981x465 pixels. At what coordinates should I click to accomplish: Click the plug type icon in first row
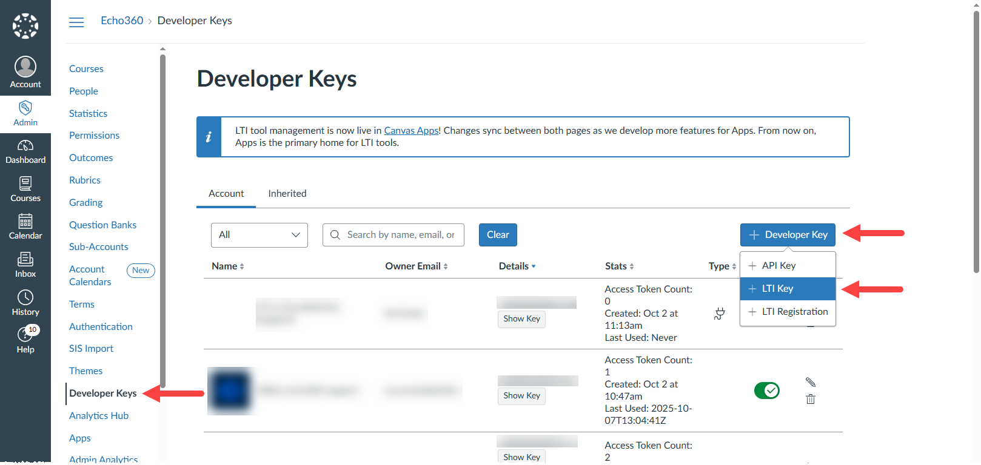pyautogui.click(x=719, y=314)
